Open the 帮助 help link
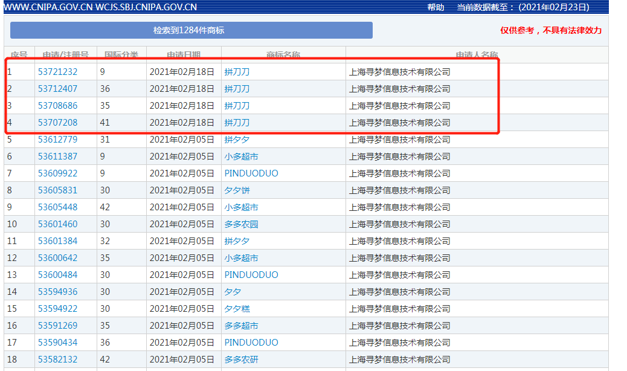627x371 pixels. 436,7
